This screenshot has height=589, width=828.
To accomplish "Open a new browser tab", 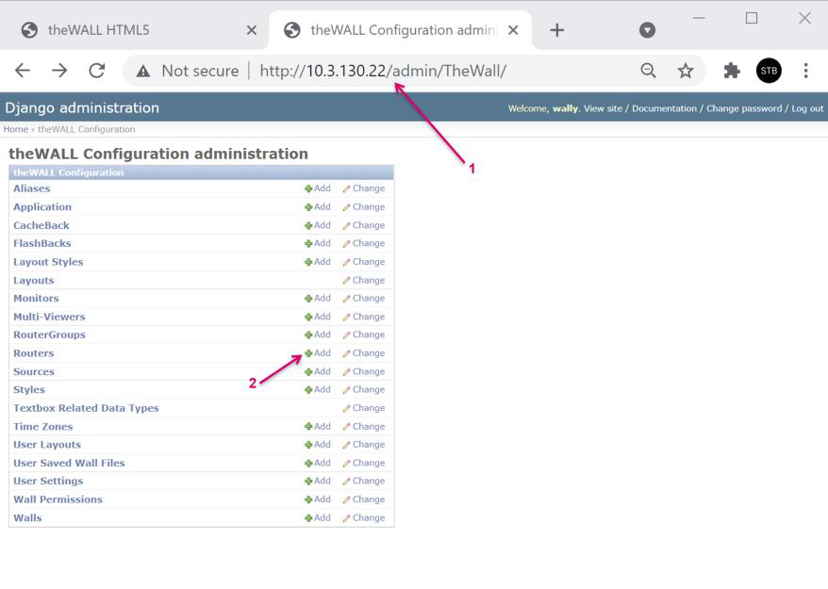I will tap(556, 30).
